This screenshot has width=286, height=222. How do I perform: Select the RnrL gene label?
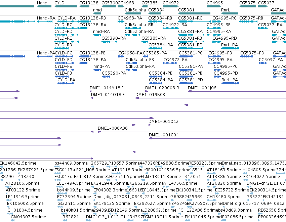[226, 10]
